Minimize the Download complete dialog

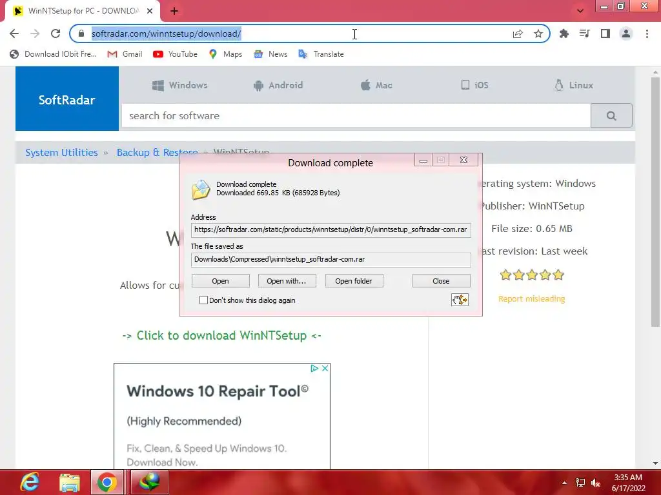pos(423,160)
